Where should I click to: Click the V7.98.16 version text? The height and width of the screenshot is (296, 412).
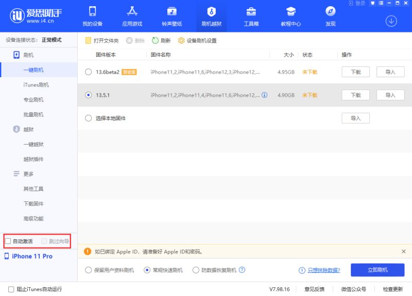click(x=279, y=289)
